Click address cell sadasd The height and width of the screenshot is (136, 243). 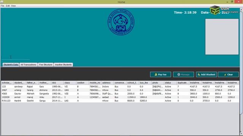click(x=106, y=97)
